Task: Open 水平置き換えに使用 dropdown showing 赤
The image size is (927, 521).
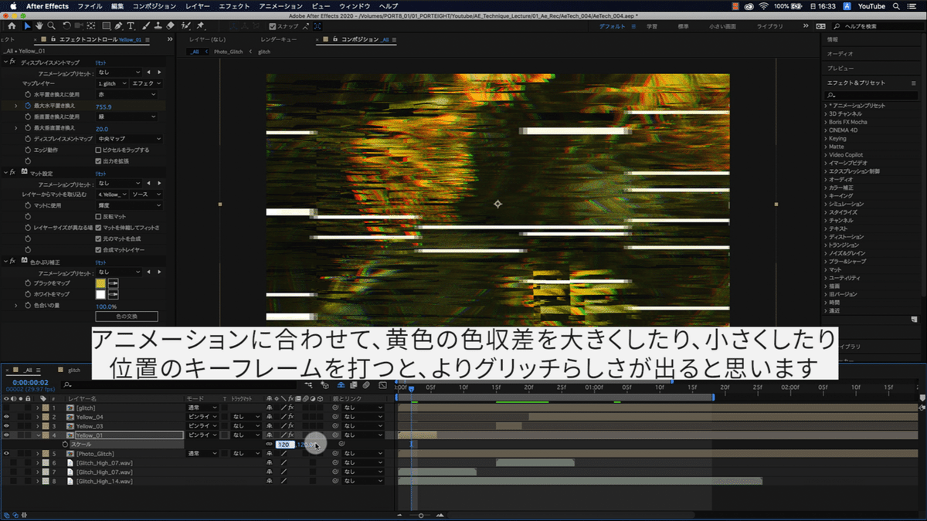Action: [x=128, y=94]
